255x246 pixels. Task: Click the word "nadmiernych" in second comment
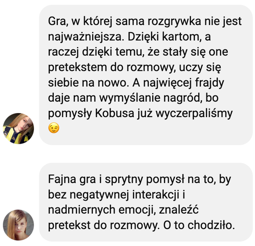82,210
